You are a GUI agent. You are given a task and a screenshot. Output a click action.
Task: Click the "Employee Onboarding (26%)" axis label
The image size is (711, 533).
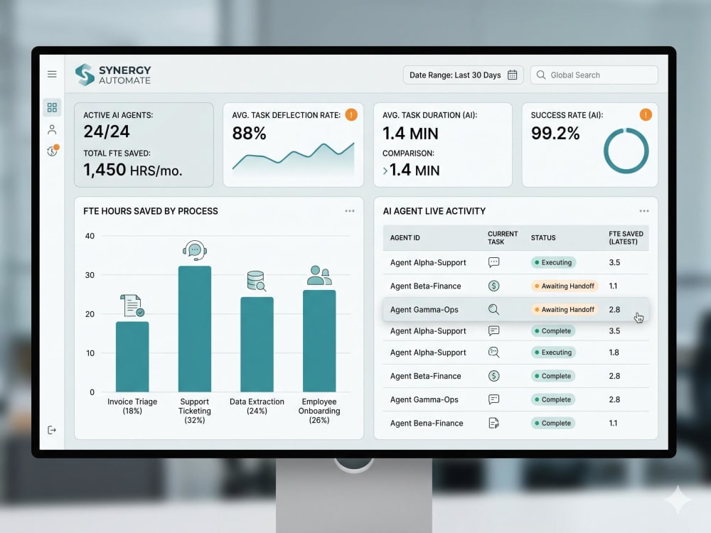(319, 411)
